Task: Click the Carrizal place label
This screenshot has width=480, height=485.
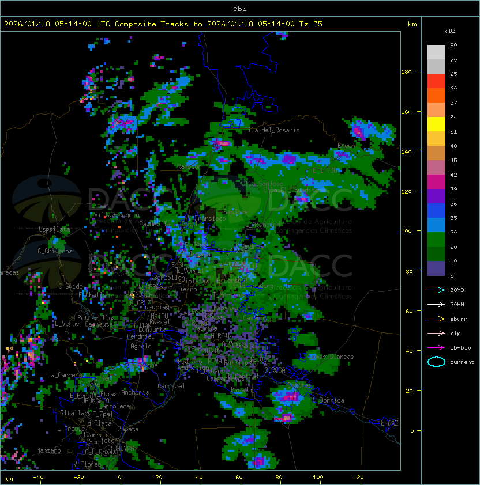Action: [171, 386]
